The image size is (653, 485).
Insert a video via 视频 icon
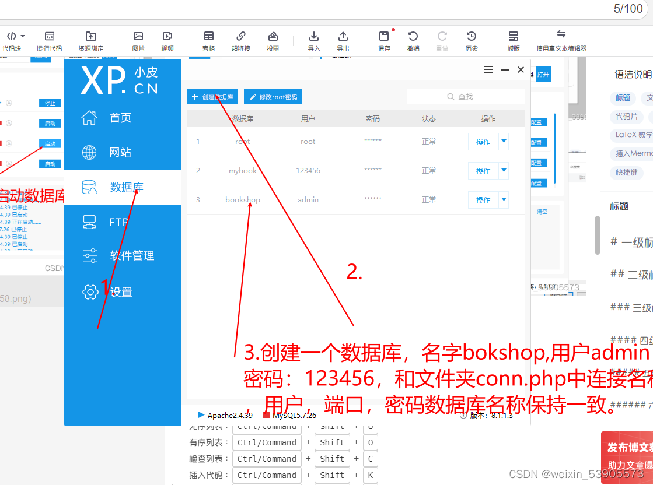(x=167, y=41)
